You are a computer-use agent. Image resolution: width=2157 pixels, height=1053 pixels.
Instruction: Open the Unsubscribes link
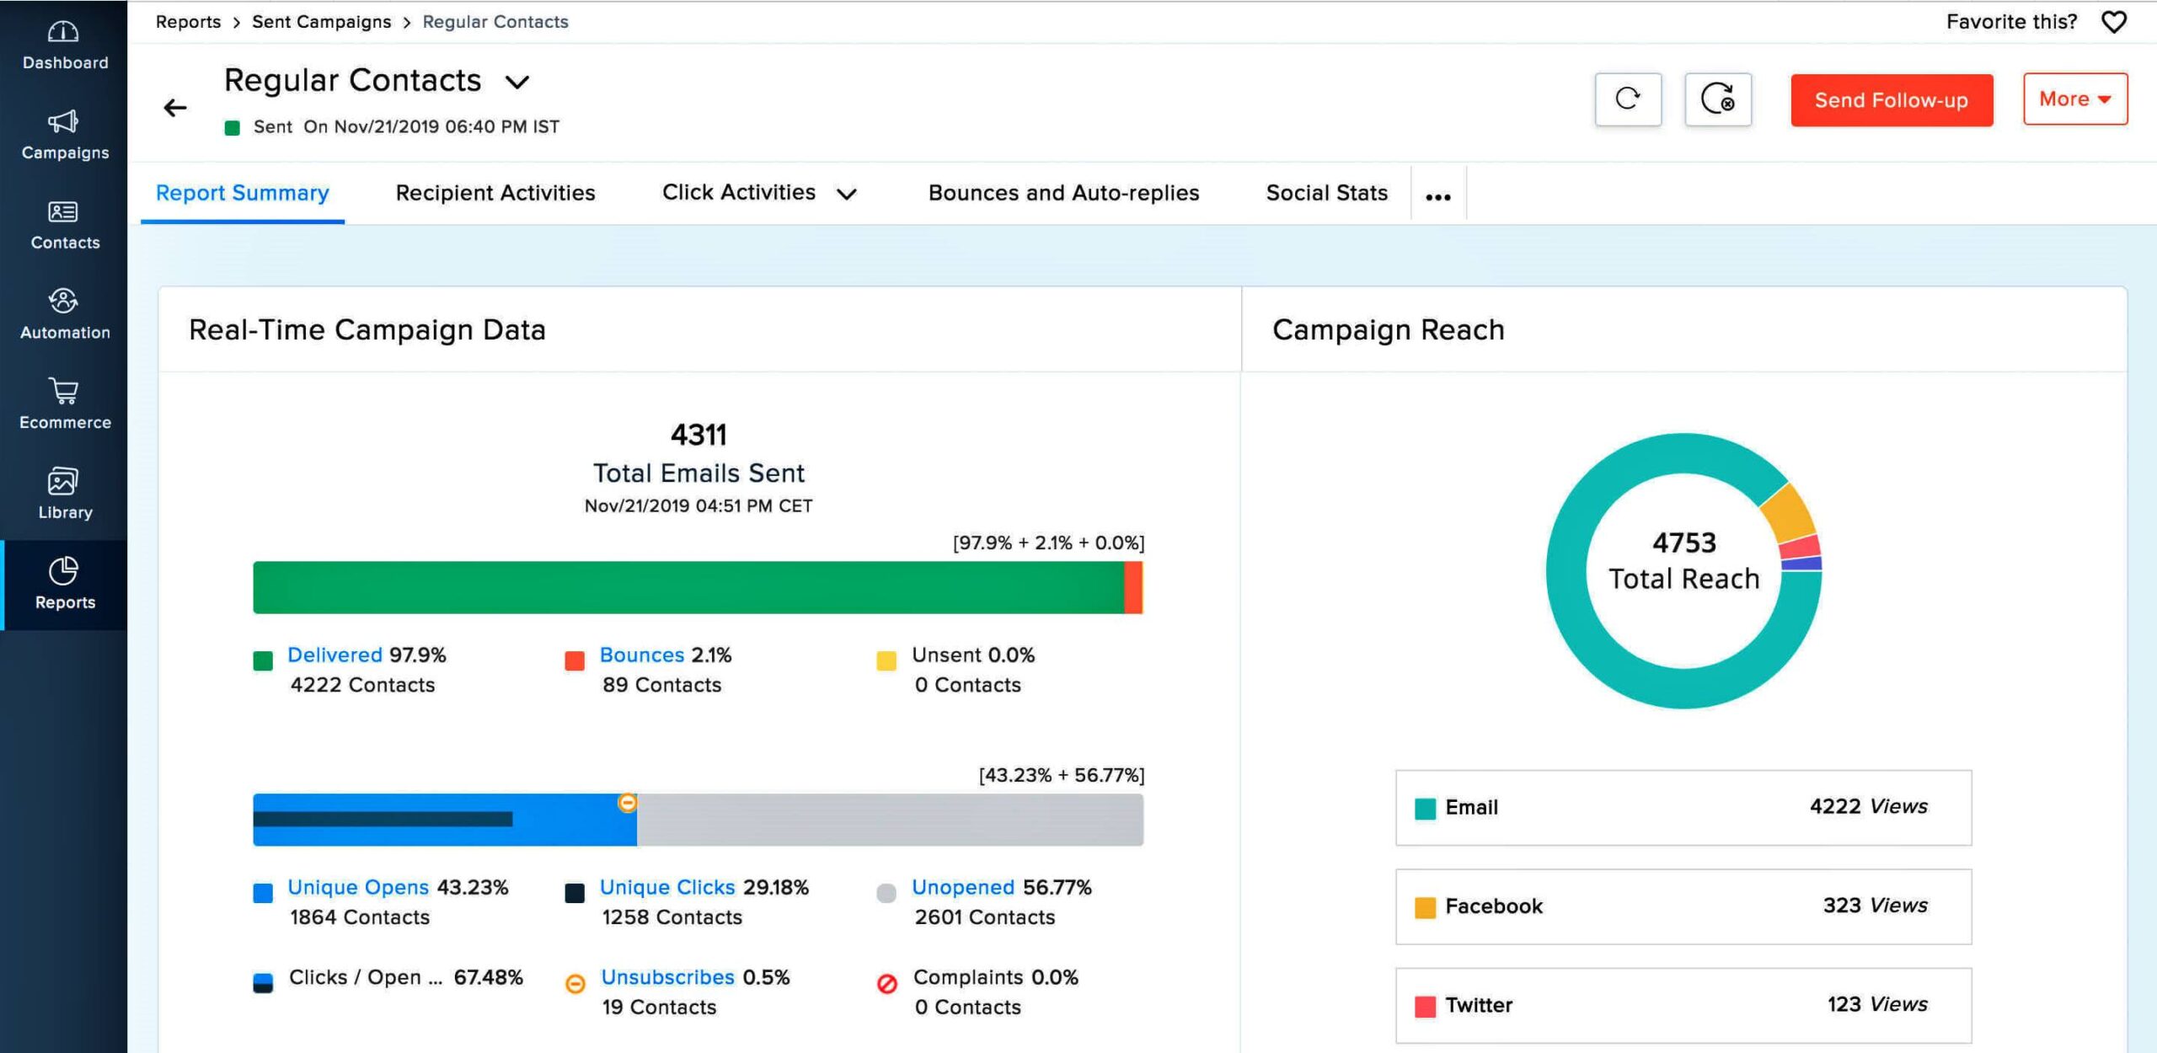[667, 978]
